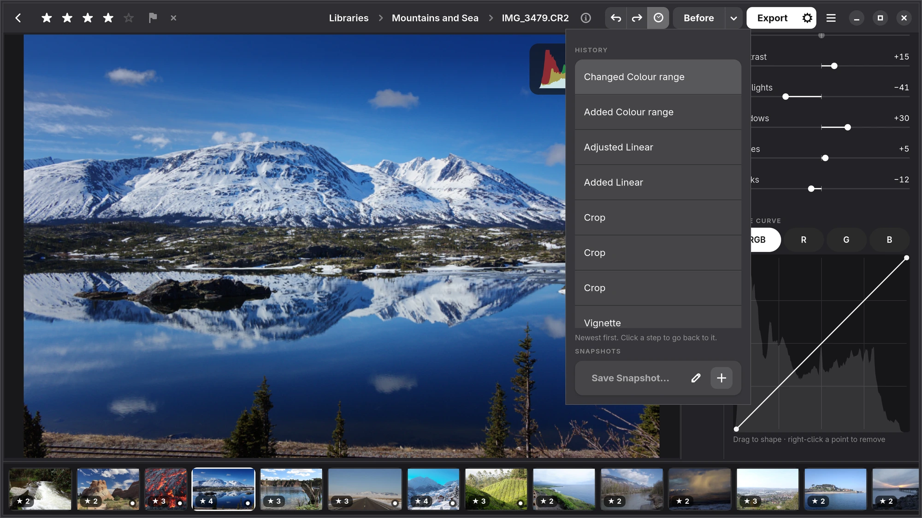
Task: Go back to Added Colour range step
Action: 658,112
